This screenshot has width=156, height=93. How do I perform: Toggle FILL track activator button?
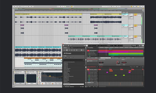(x=136, y=25)
